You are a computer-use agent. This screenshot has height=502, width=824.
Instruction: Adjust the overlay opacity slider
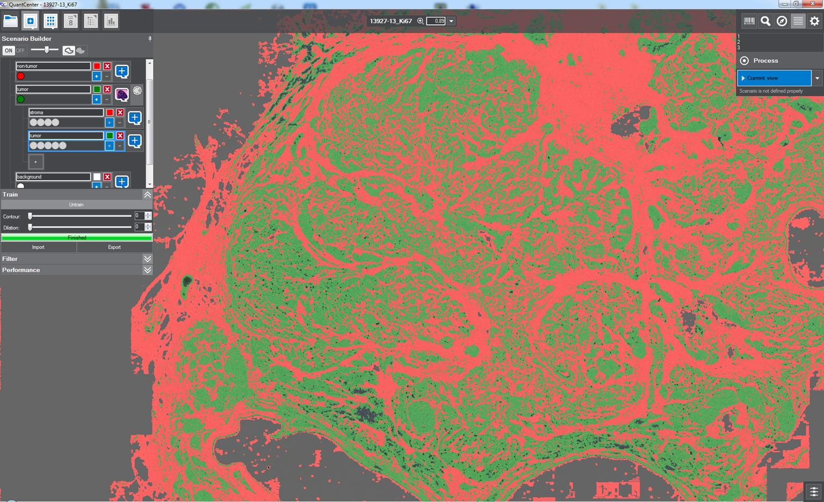pos(47,50)
